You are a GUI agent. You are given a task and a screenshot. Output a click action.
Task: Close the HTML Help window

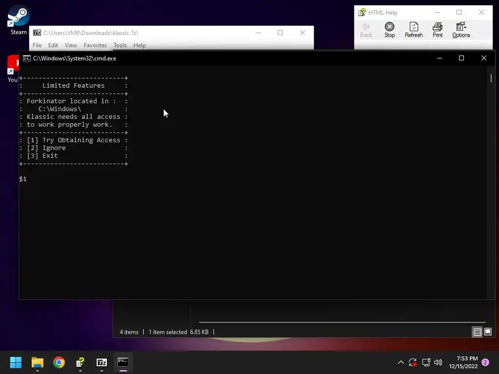coord(481,12)
